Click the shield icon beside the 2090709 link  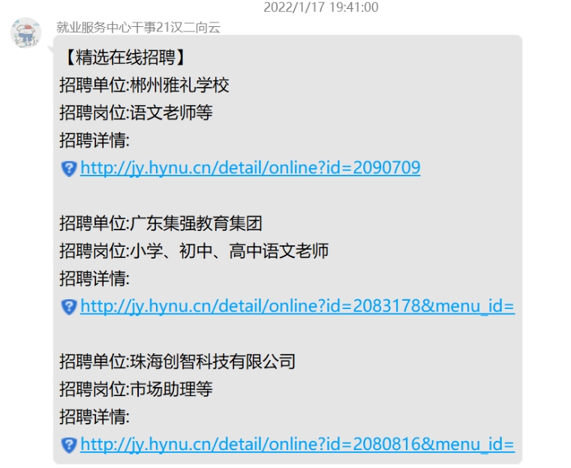69,169
